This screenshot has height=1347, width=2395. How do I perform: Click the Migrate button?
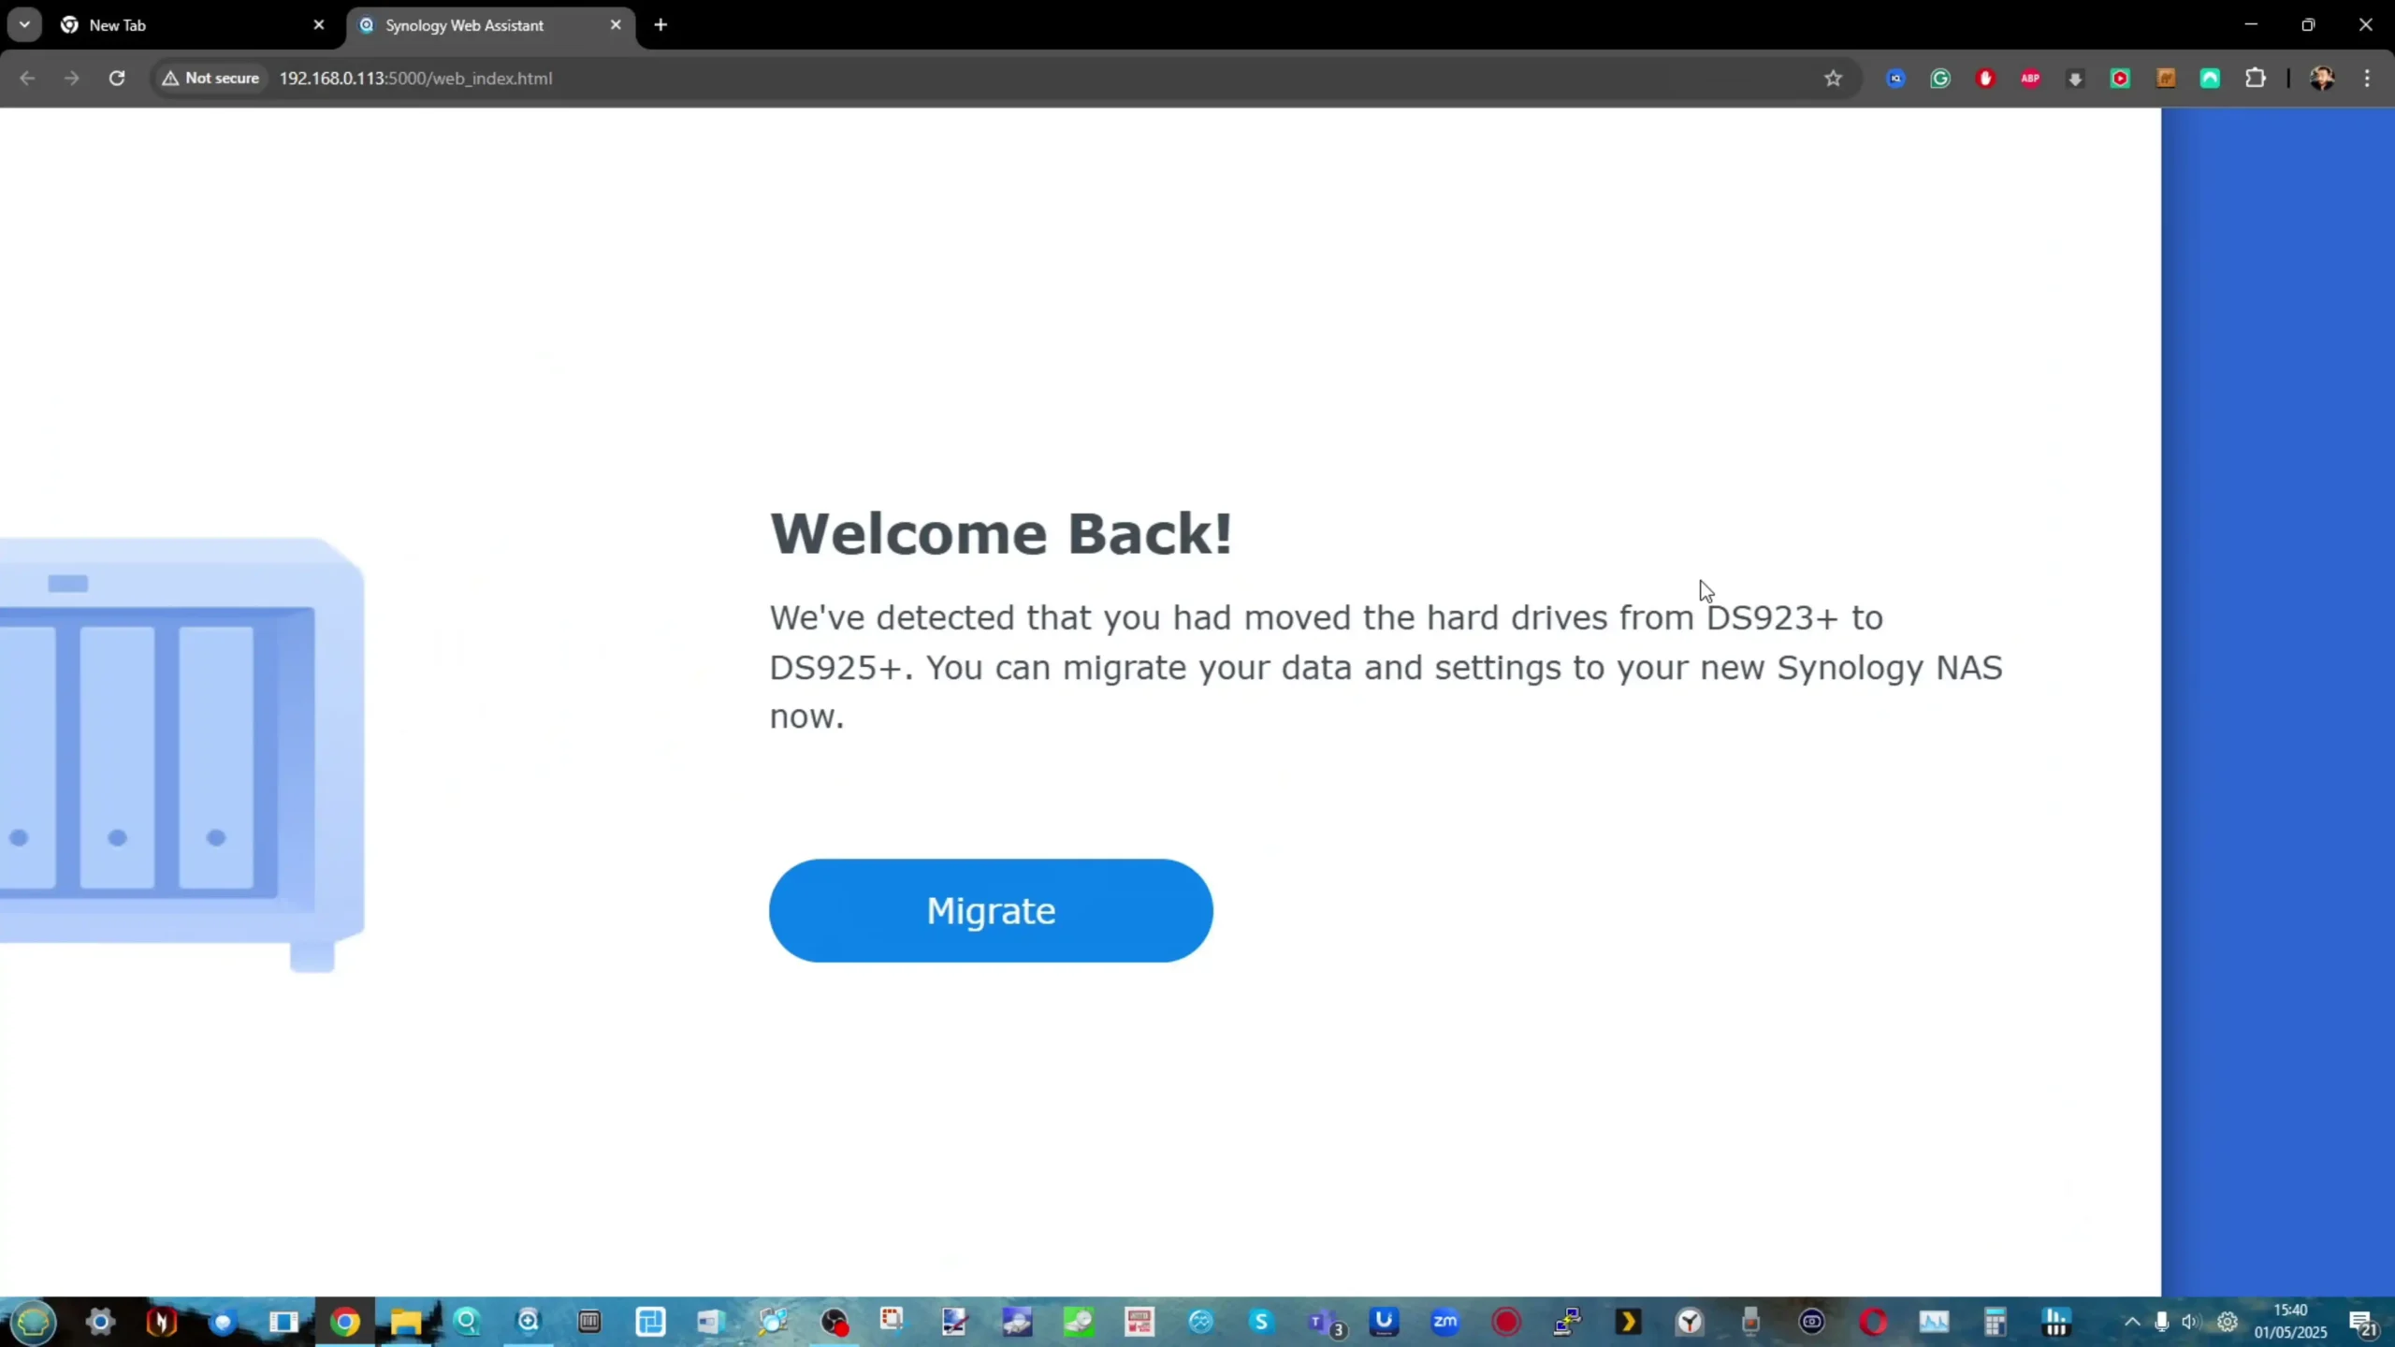point(991,910)
